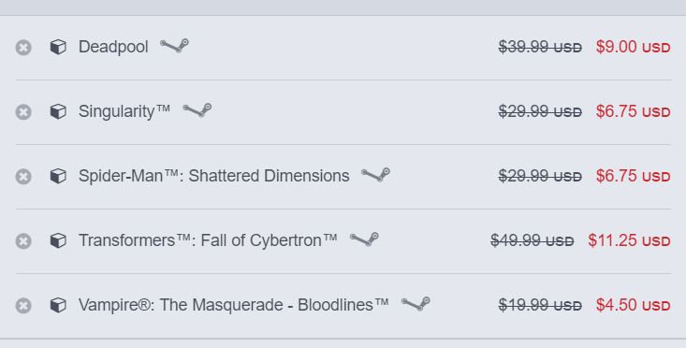Remove Transformers Fall of Cybertron item

click(x=23, y=241)
